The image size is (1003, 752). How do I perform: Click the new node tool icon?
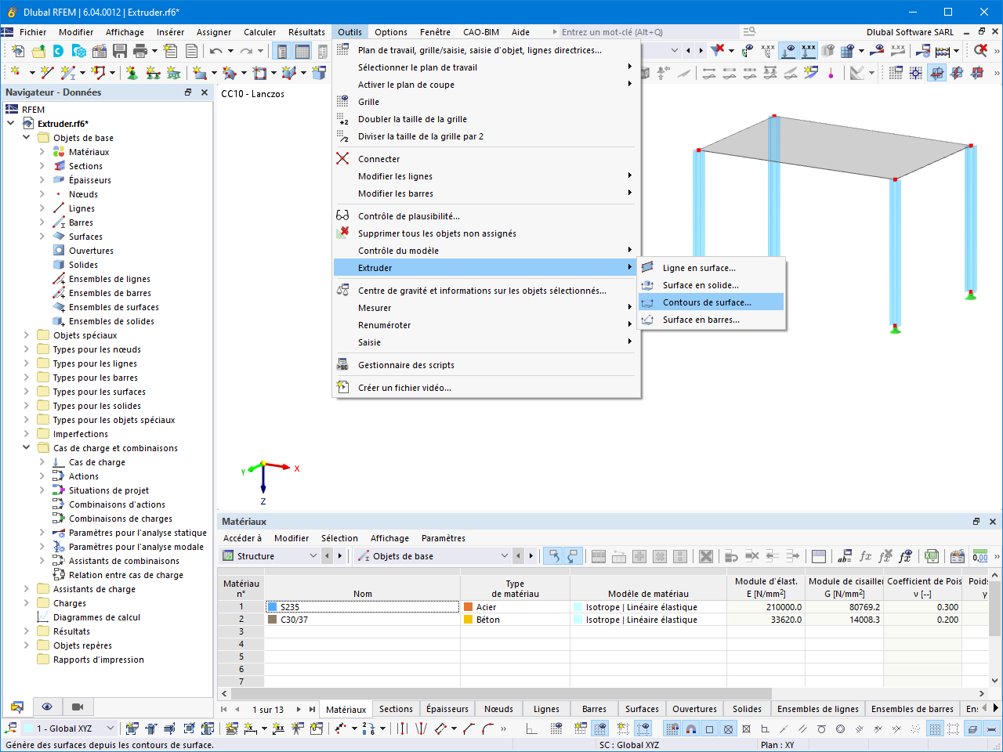click(x=16, y=73)
